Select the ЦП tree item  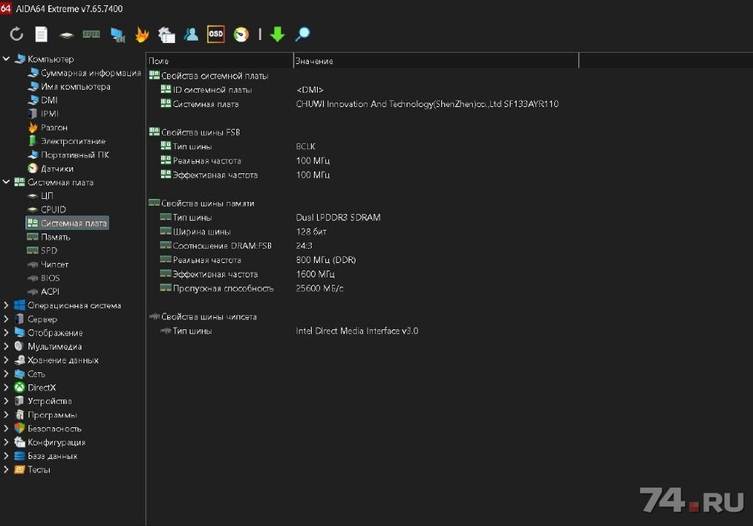pos(47,196)
